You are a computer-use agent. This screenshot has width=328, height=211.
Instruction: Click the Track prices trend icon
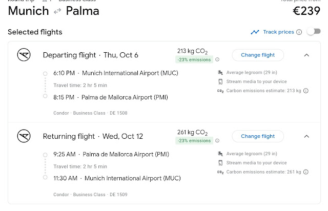click(x=255, y=32)
